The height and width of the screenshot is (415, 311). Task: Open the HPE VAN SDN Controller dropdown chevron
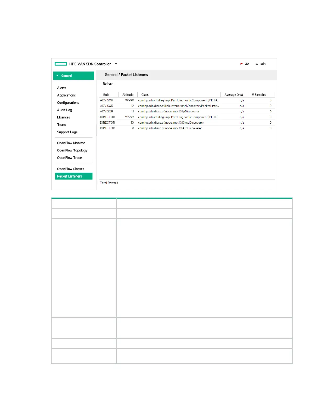pyautogui.click(x=116, y=64)
